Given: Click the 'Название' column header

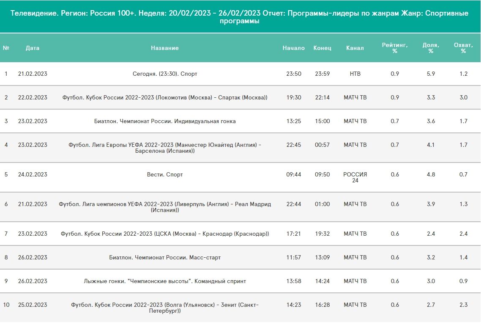Looking at the screenshot, I should tap(164, 48).
